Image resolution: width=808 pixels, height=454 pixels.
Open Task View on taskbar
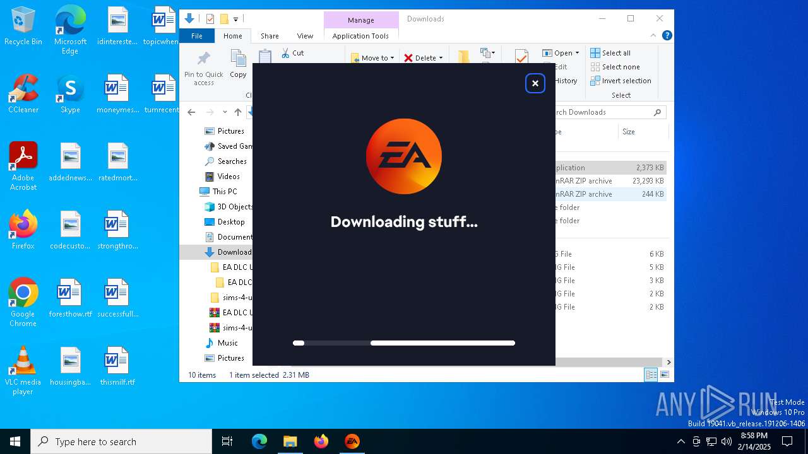pos(227,441)
